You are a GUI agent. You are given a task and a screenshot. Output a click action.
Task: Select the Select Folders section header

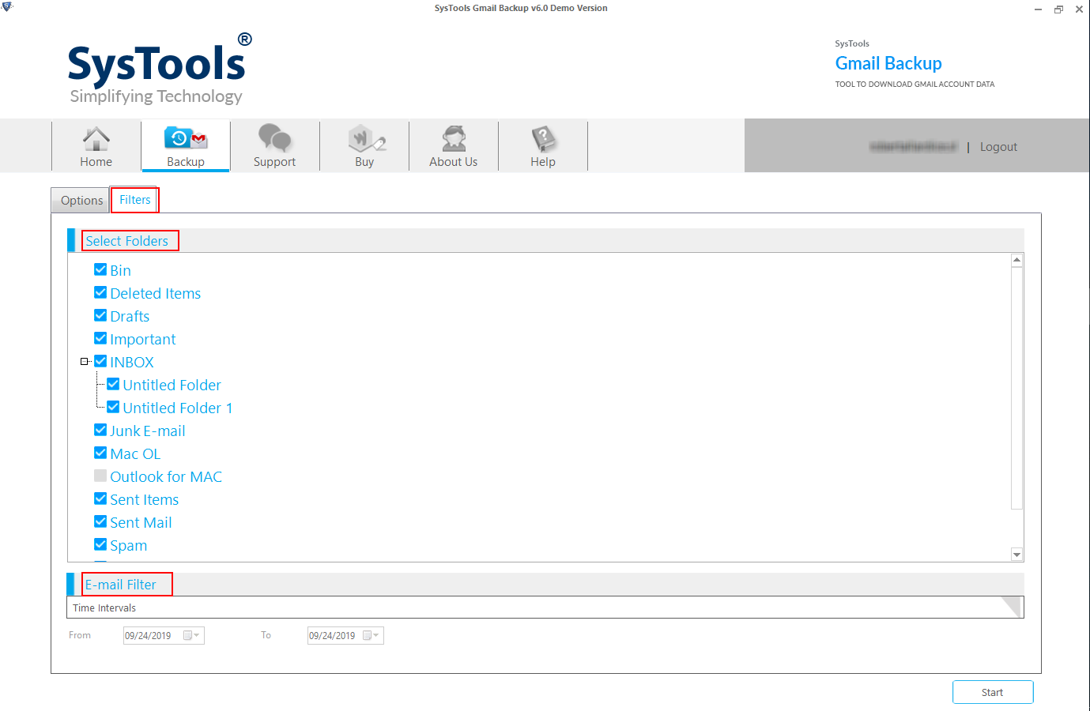point(127,241)
